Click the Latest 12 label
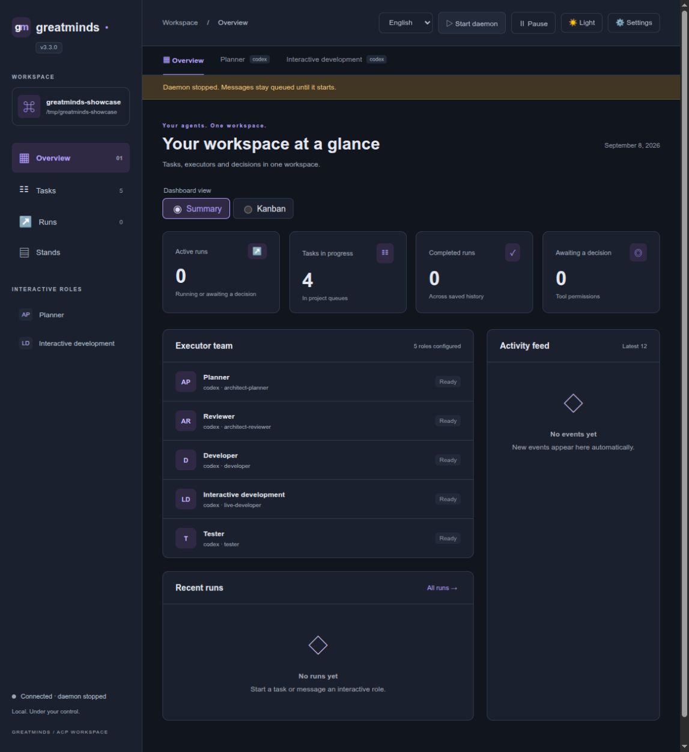This screenshot has width=689, height=752. click(634, 347)
